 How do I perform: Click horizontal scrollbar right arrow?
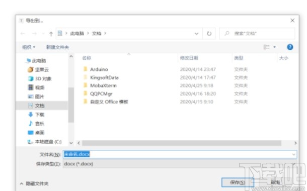295,143
